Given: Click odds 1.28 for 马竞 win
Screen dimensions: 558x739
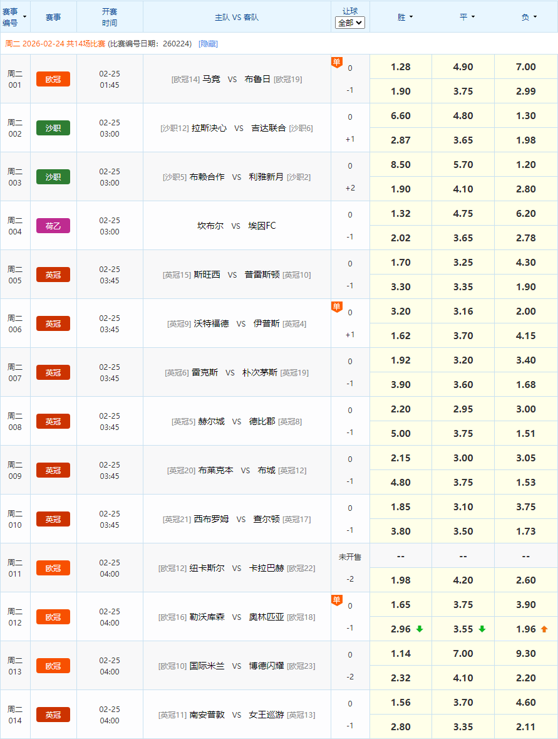Looking at the screenshot, I should pyautogui.click(x=400, y=66).
